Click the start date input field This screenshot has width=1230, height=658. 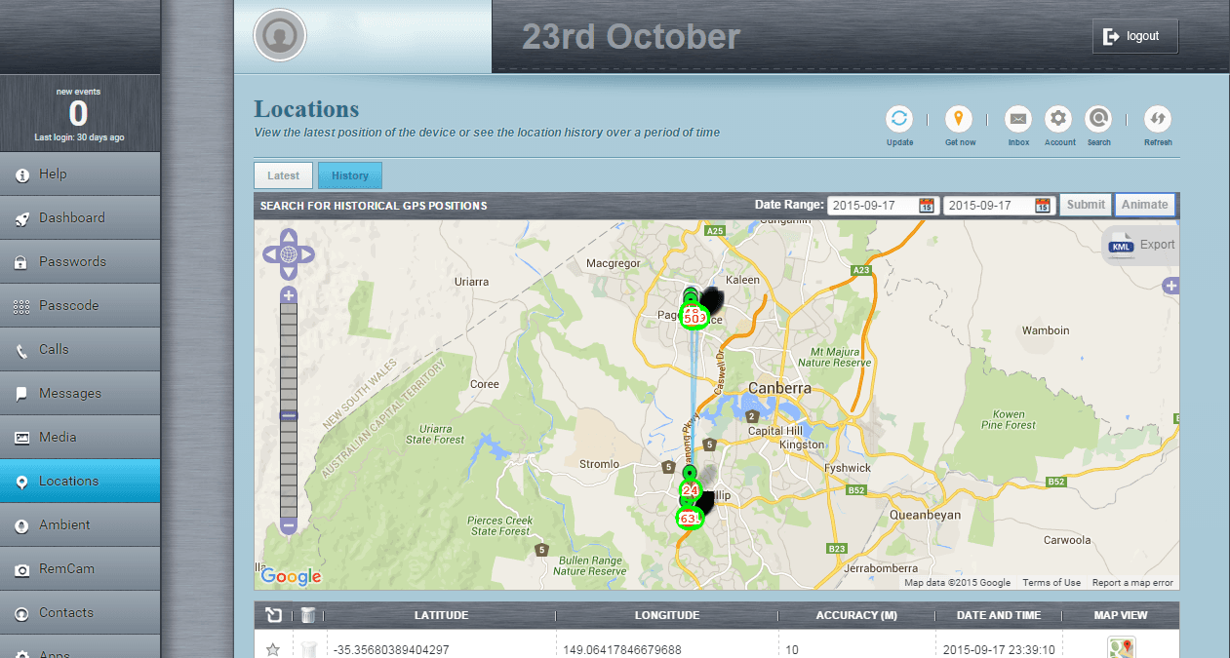(883, 206)
